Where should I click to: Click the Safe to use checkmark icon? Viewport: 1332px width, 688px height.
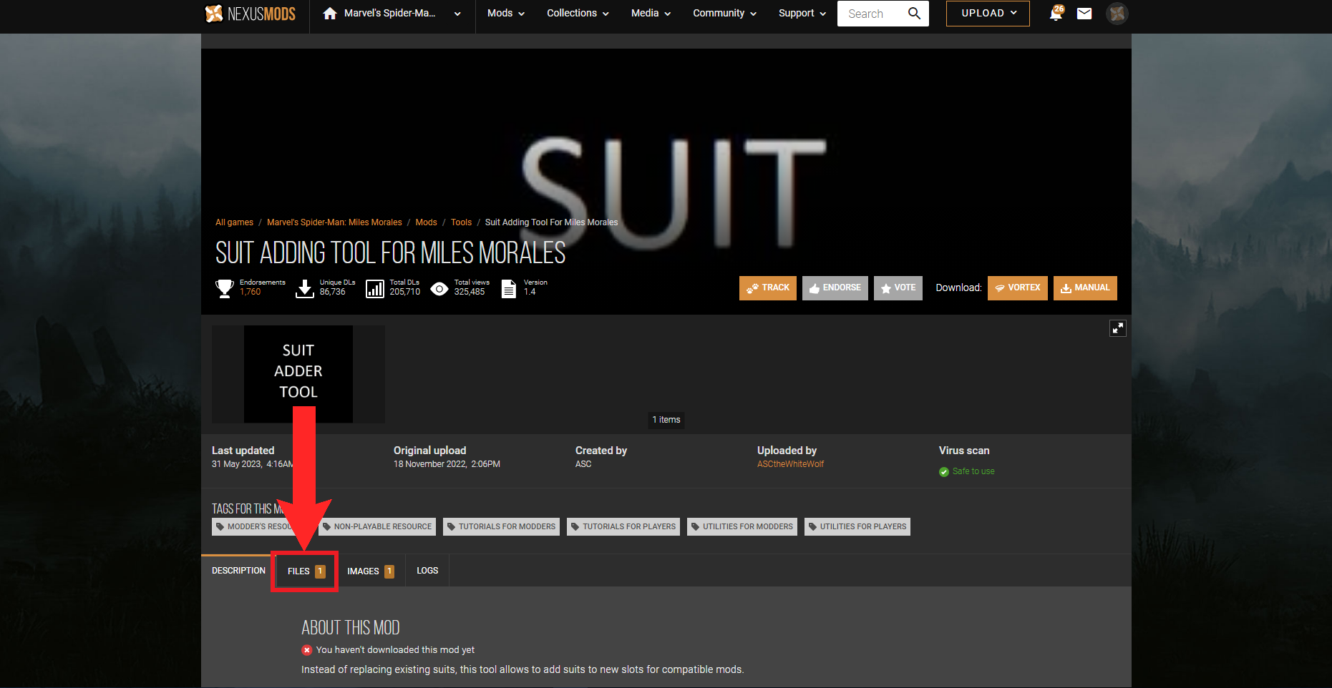pyautogui.click(x=944, y=471)
